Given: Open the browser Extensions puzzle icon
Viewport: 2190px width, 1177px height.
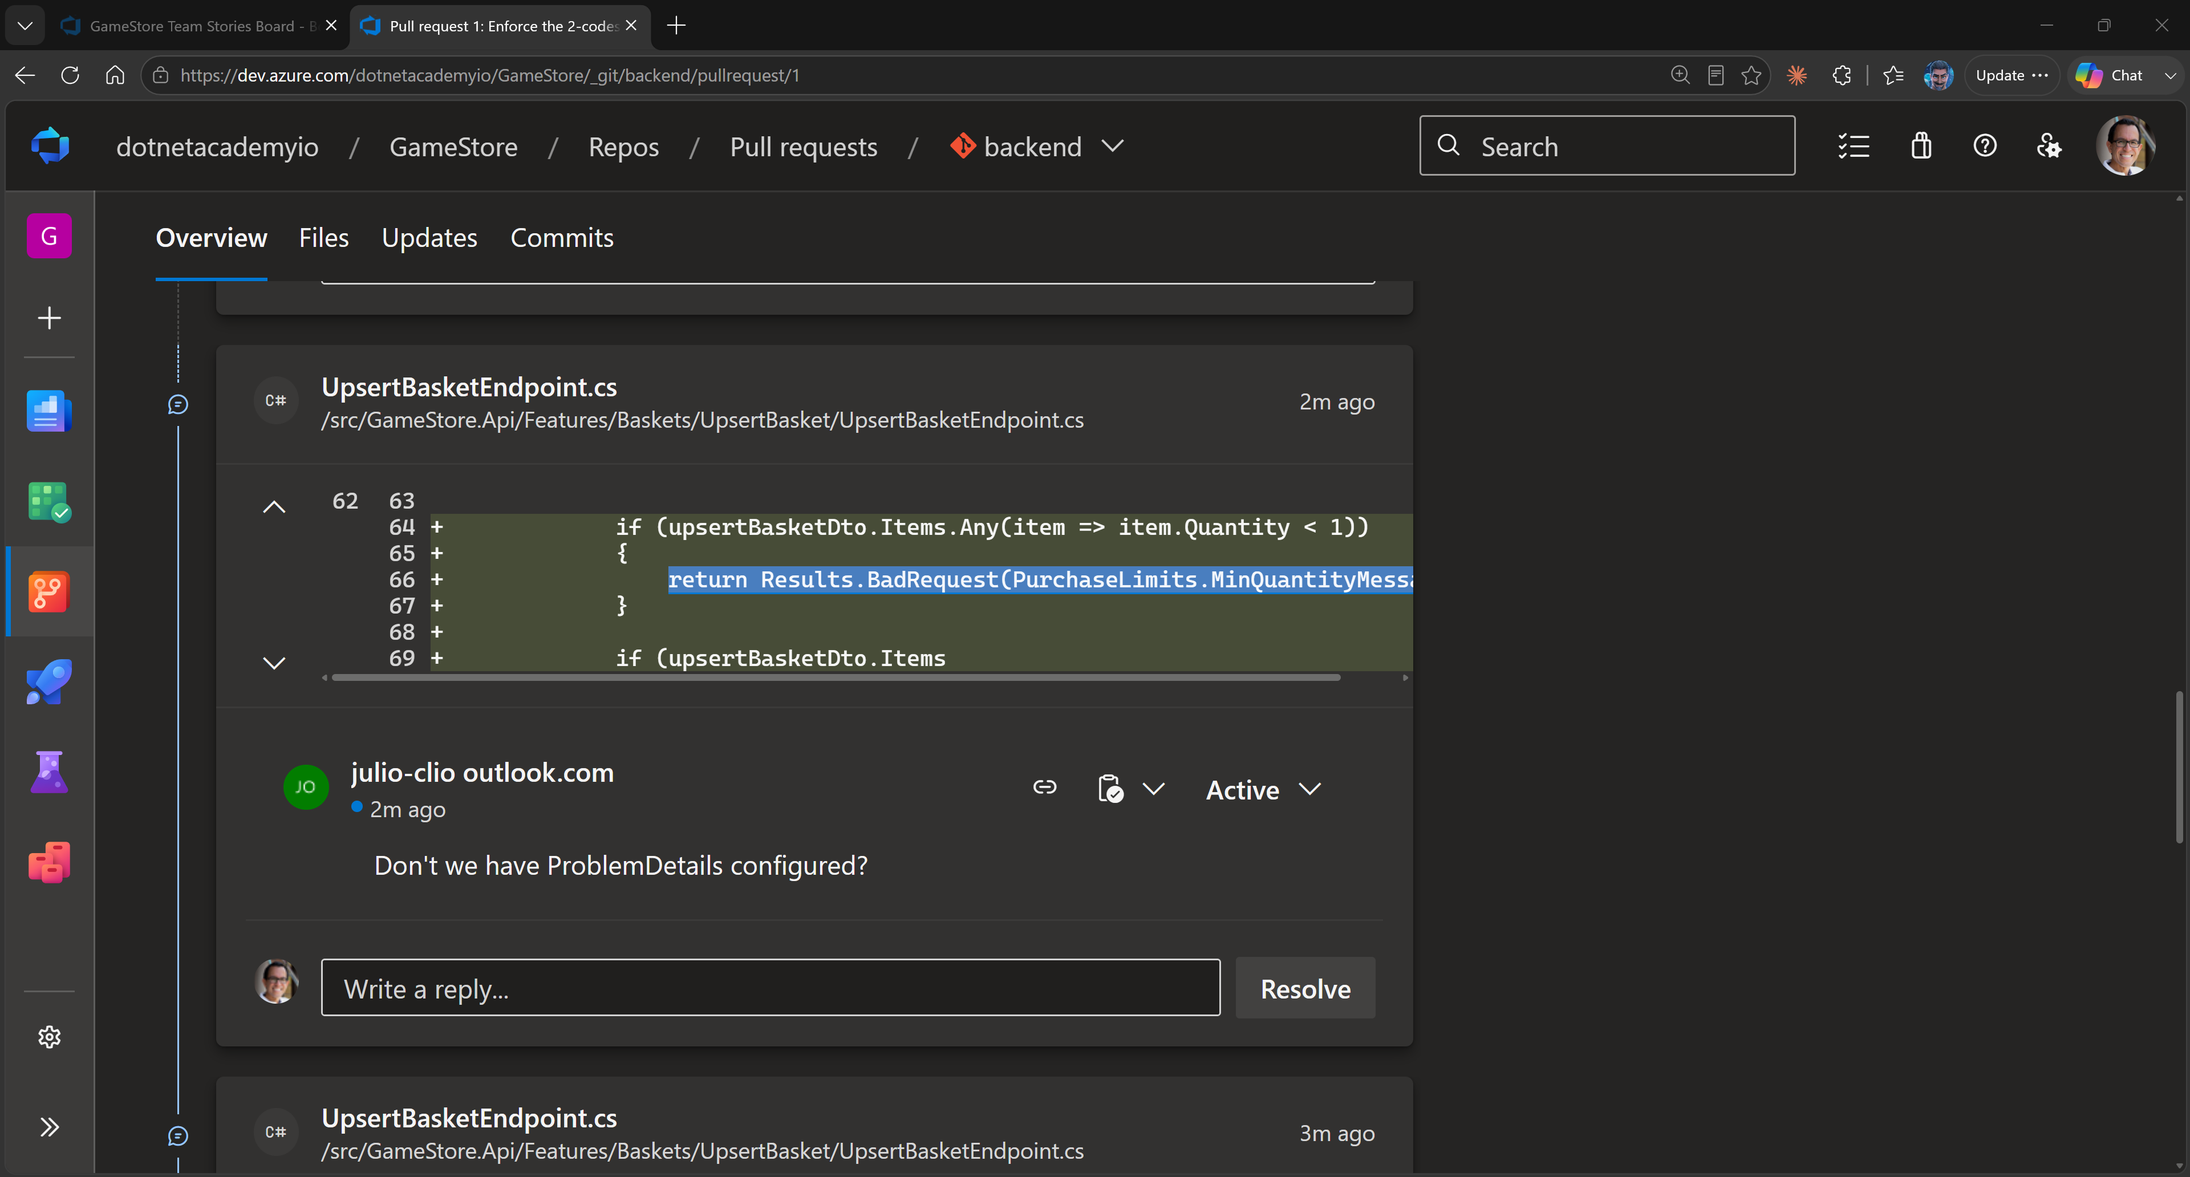Looking at the screenshot, I should click(x=1842, y=75).
